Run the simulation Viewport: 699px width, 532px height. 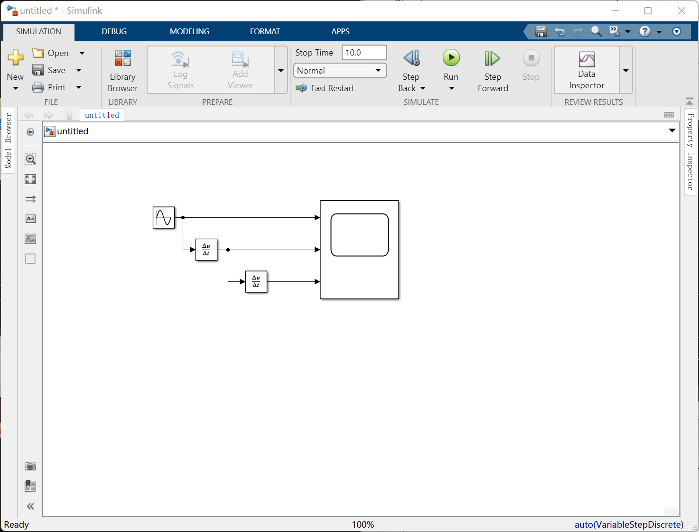point(451,58)
